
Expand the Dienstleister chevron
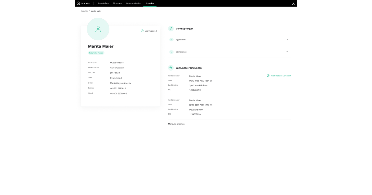pyautogui.click(x=287, y=52)
